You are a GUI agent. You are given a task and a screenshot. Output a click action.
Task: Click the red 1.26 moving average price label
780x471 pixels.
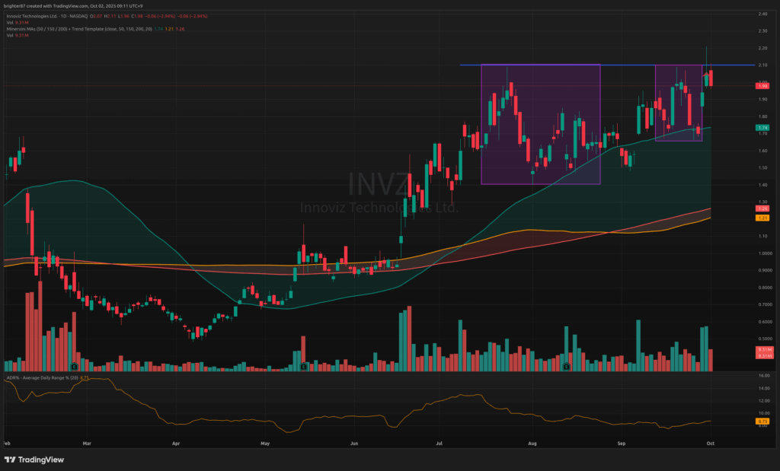pyautogui.click(x=762, y=208)
